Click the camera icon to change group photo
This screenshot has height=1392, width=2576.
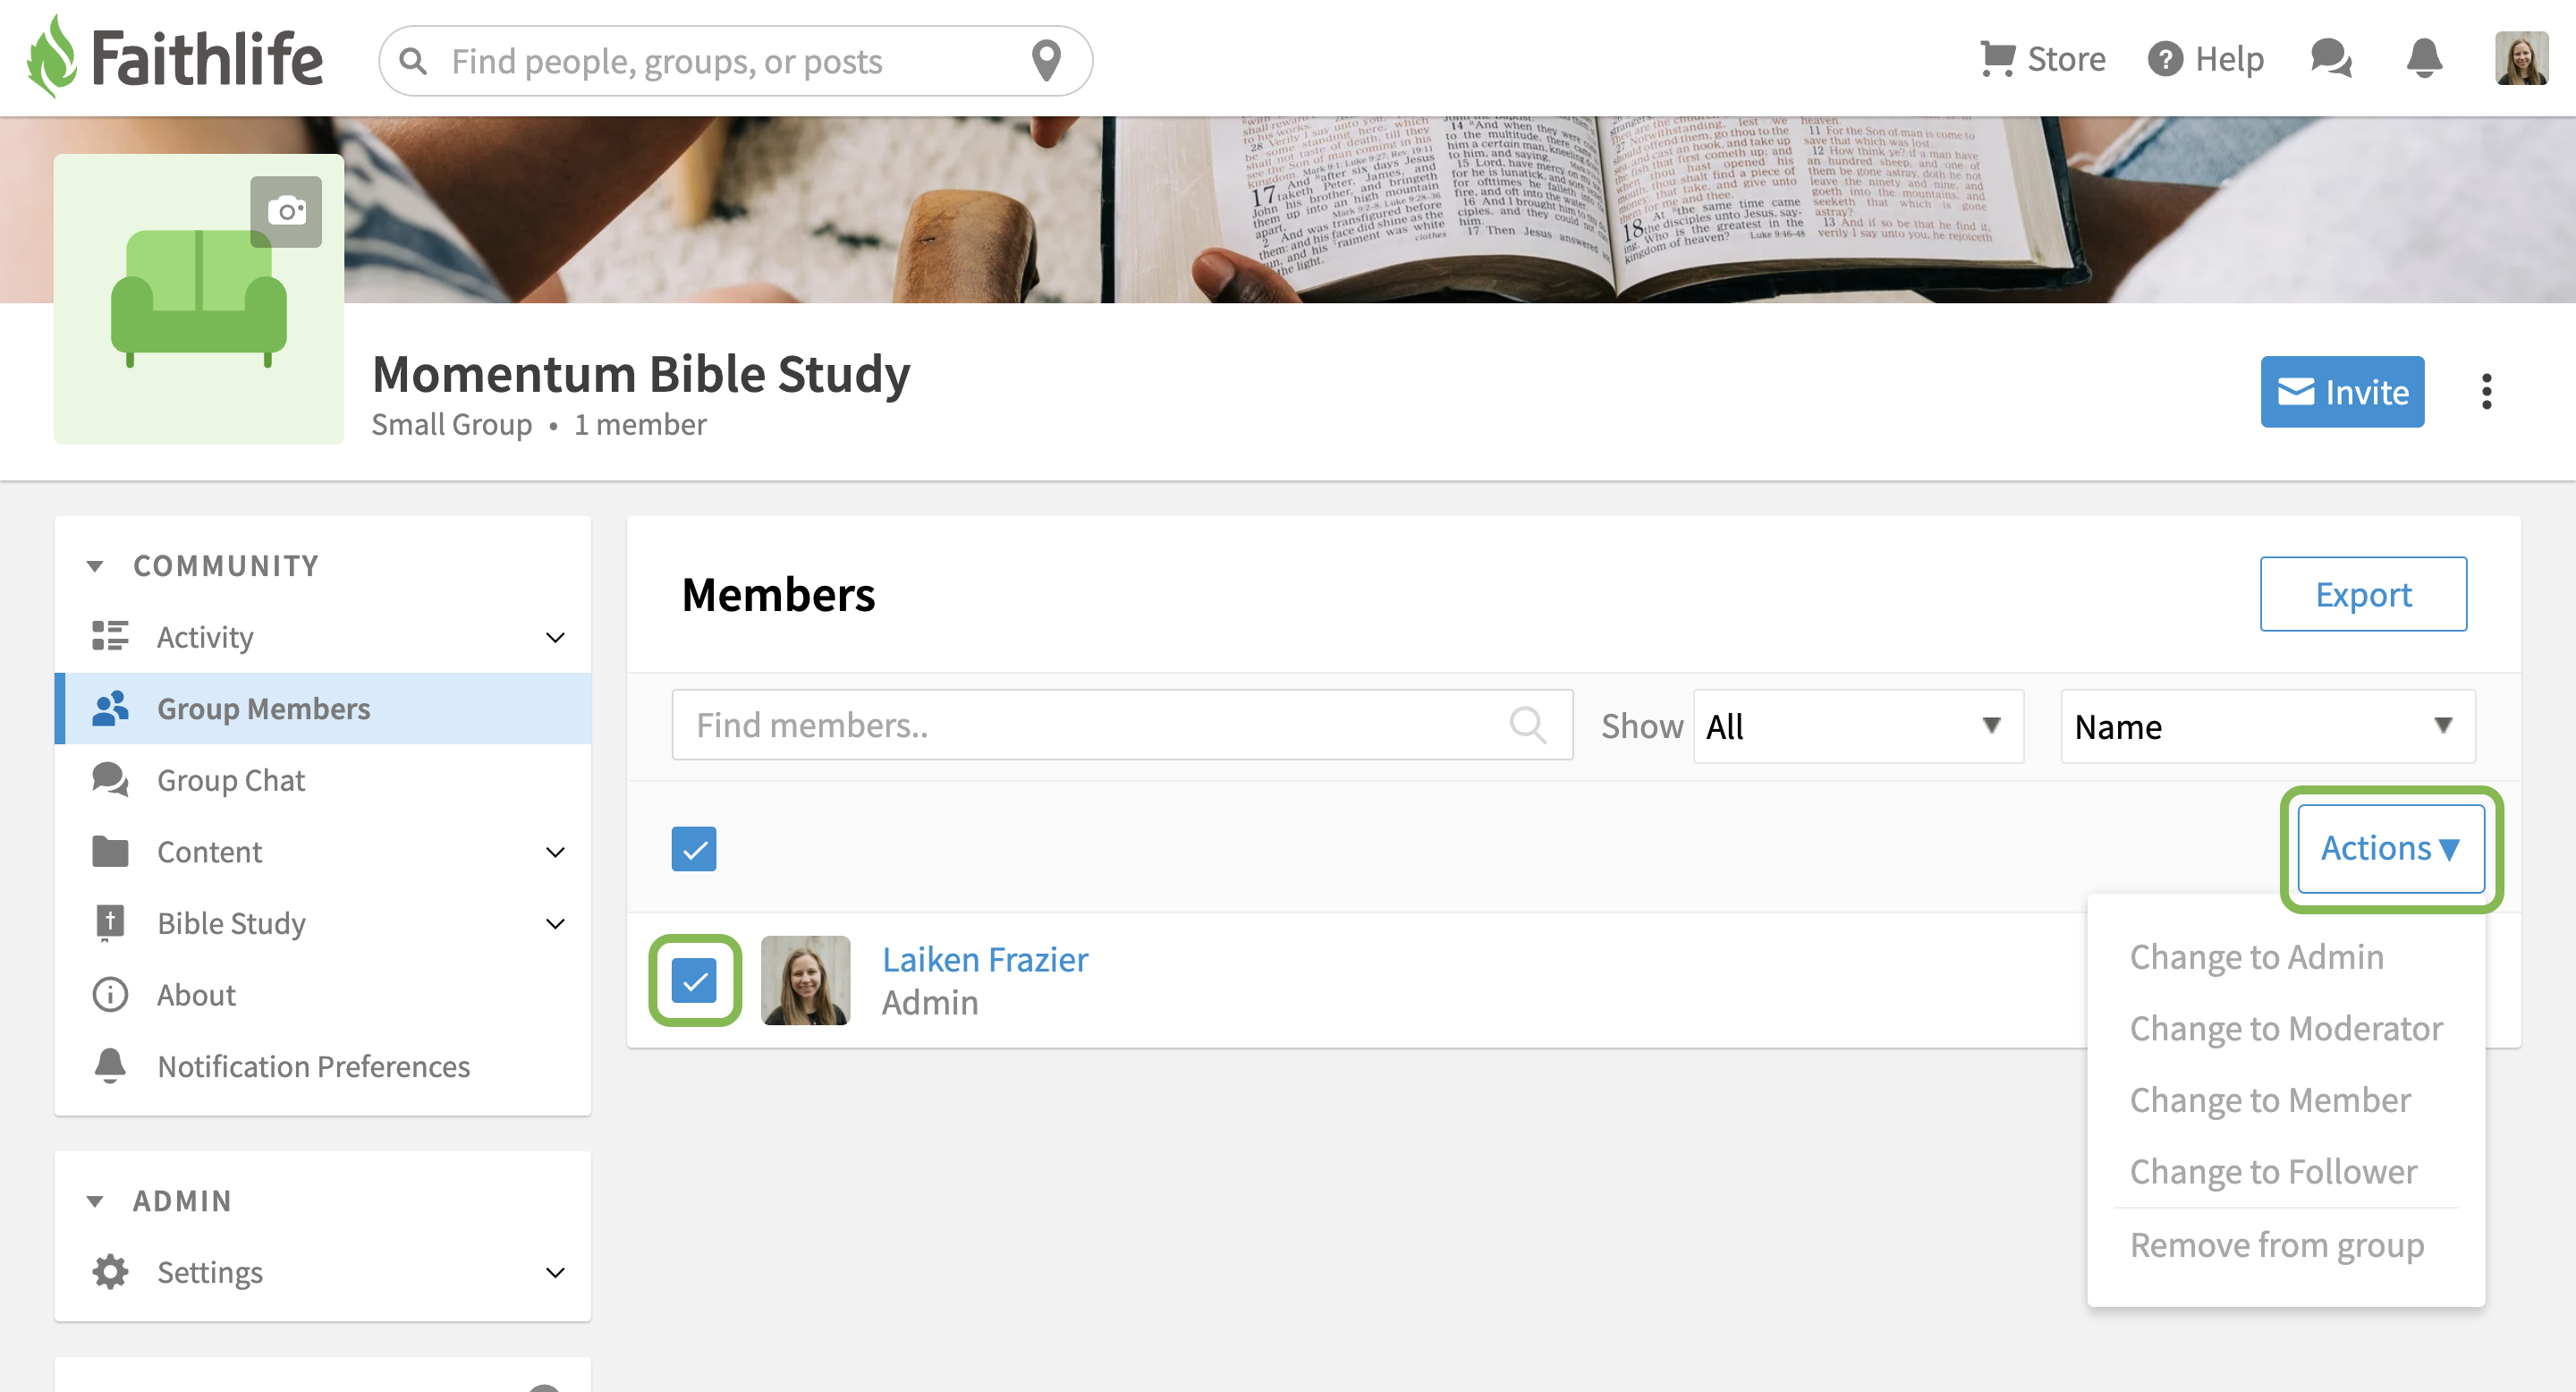[286, 211]
